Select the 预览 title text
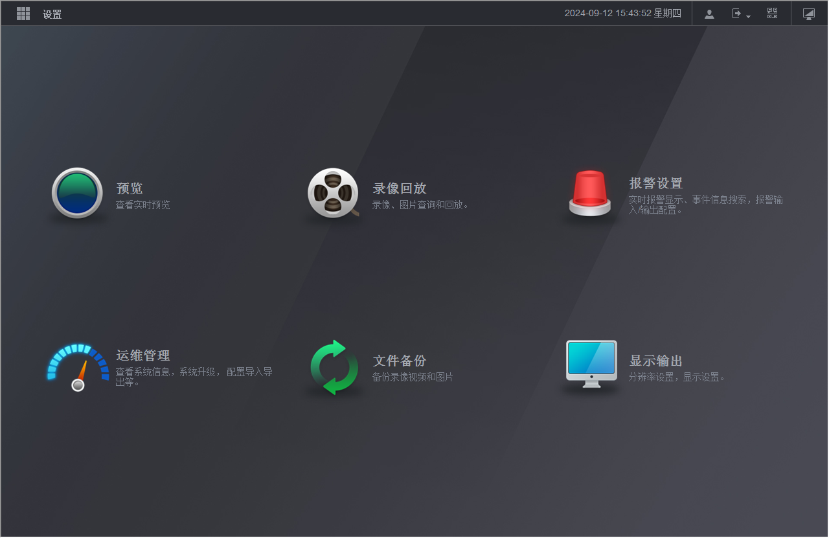This screenshot has height=538, width=829. [x=130, y=188]
